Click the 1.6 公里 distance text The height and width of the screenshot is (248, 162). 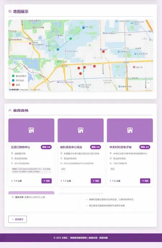[116, 181]
